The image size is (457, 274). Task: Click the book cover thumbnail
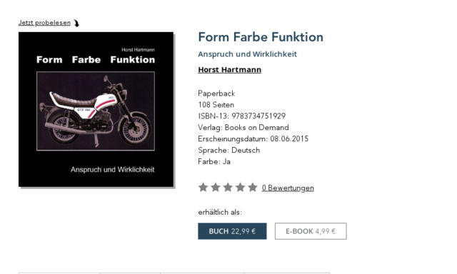tap(96, 109)
